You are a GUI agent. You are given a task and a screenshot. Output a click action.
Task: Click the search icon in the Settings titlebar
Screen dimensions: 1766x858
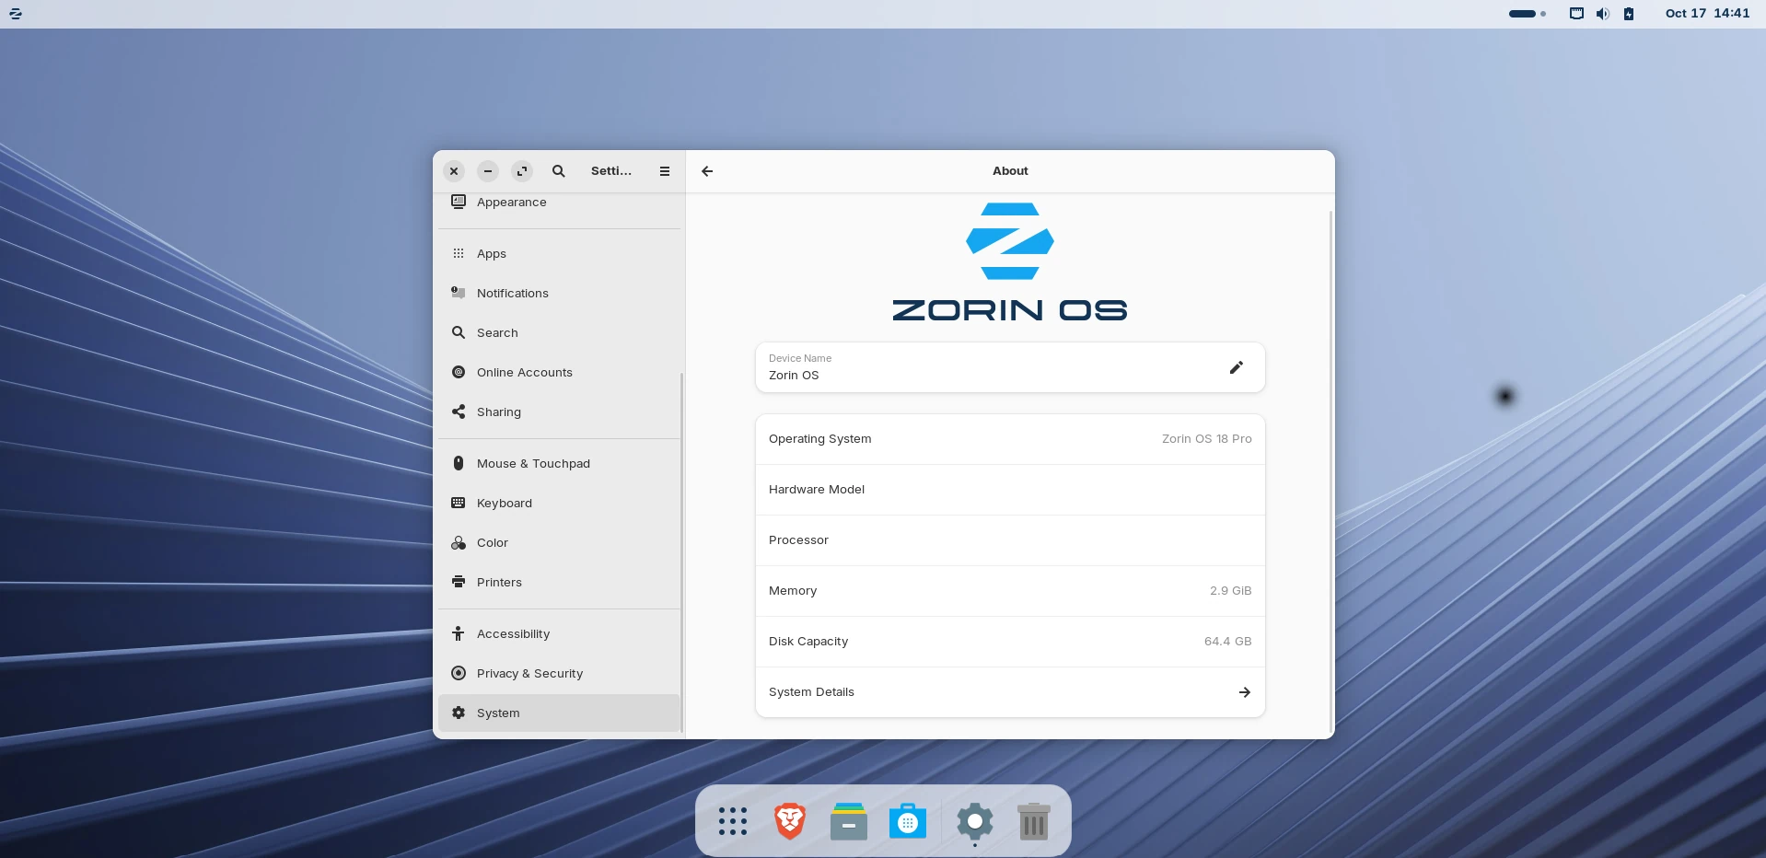pos(558,171)
